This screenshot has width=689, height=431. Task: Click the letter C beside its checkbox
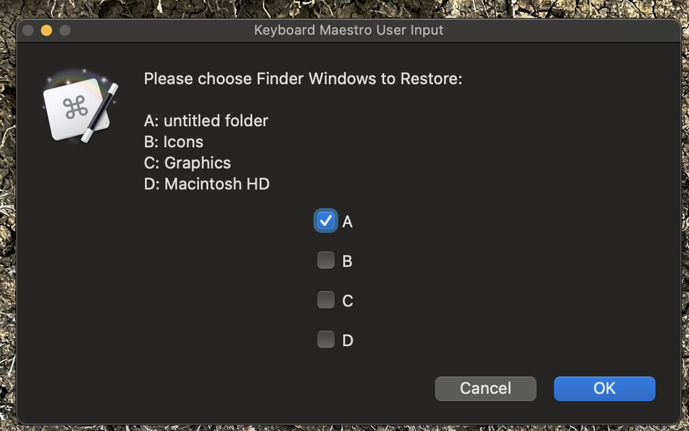(348, 301)
